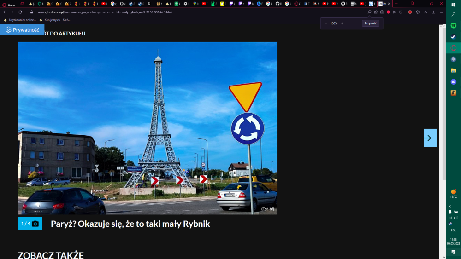
Task: Take a snapshot with camera icon
Action: click(x=382, y=12)
